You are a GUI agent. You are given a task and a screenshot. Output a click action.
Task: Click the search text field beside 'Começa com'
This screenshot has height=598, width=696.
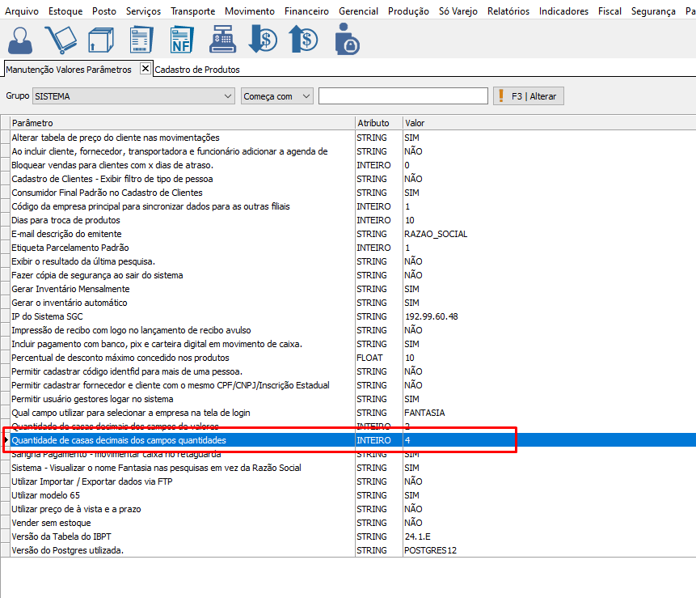pos(403,96)
